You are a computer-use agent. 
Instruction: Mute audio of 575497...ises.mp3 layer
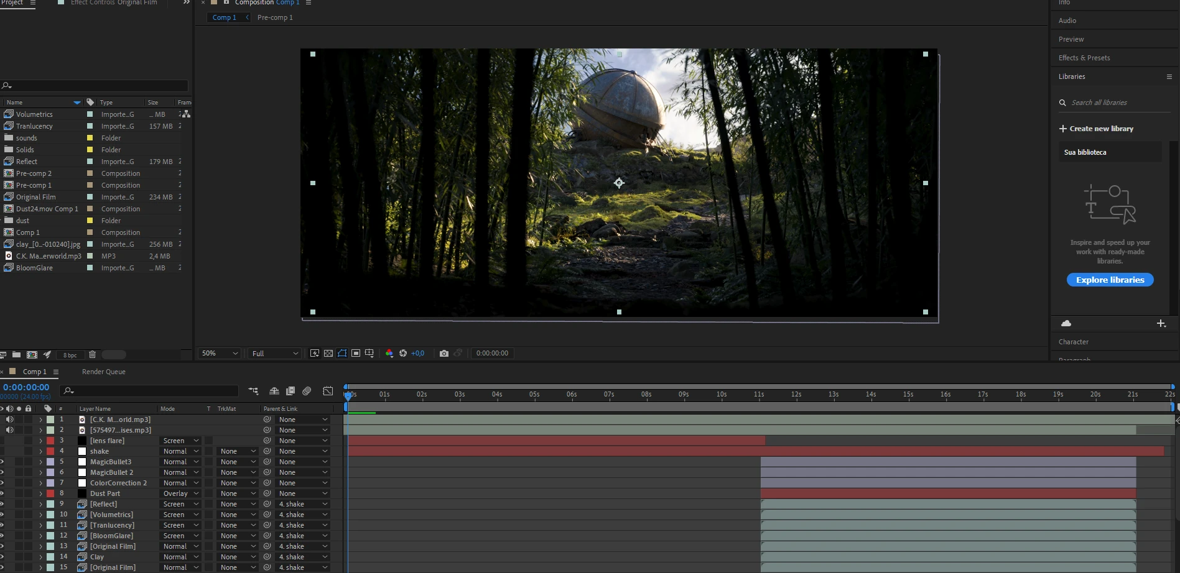point(9,430)
